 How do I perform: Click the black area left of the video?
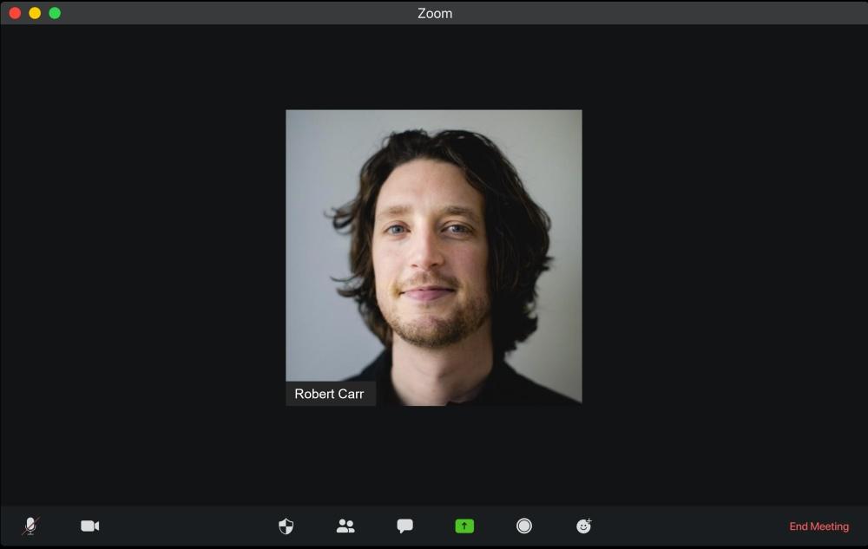click(x=143, y=260)
